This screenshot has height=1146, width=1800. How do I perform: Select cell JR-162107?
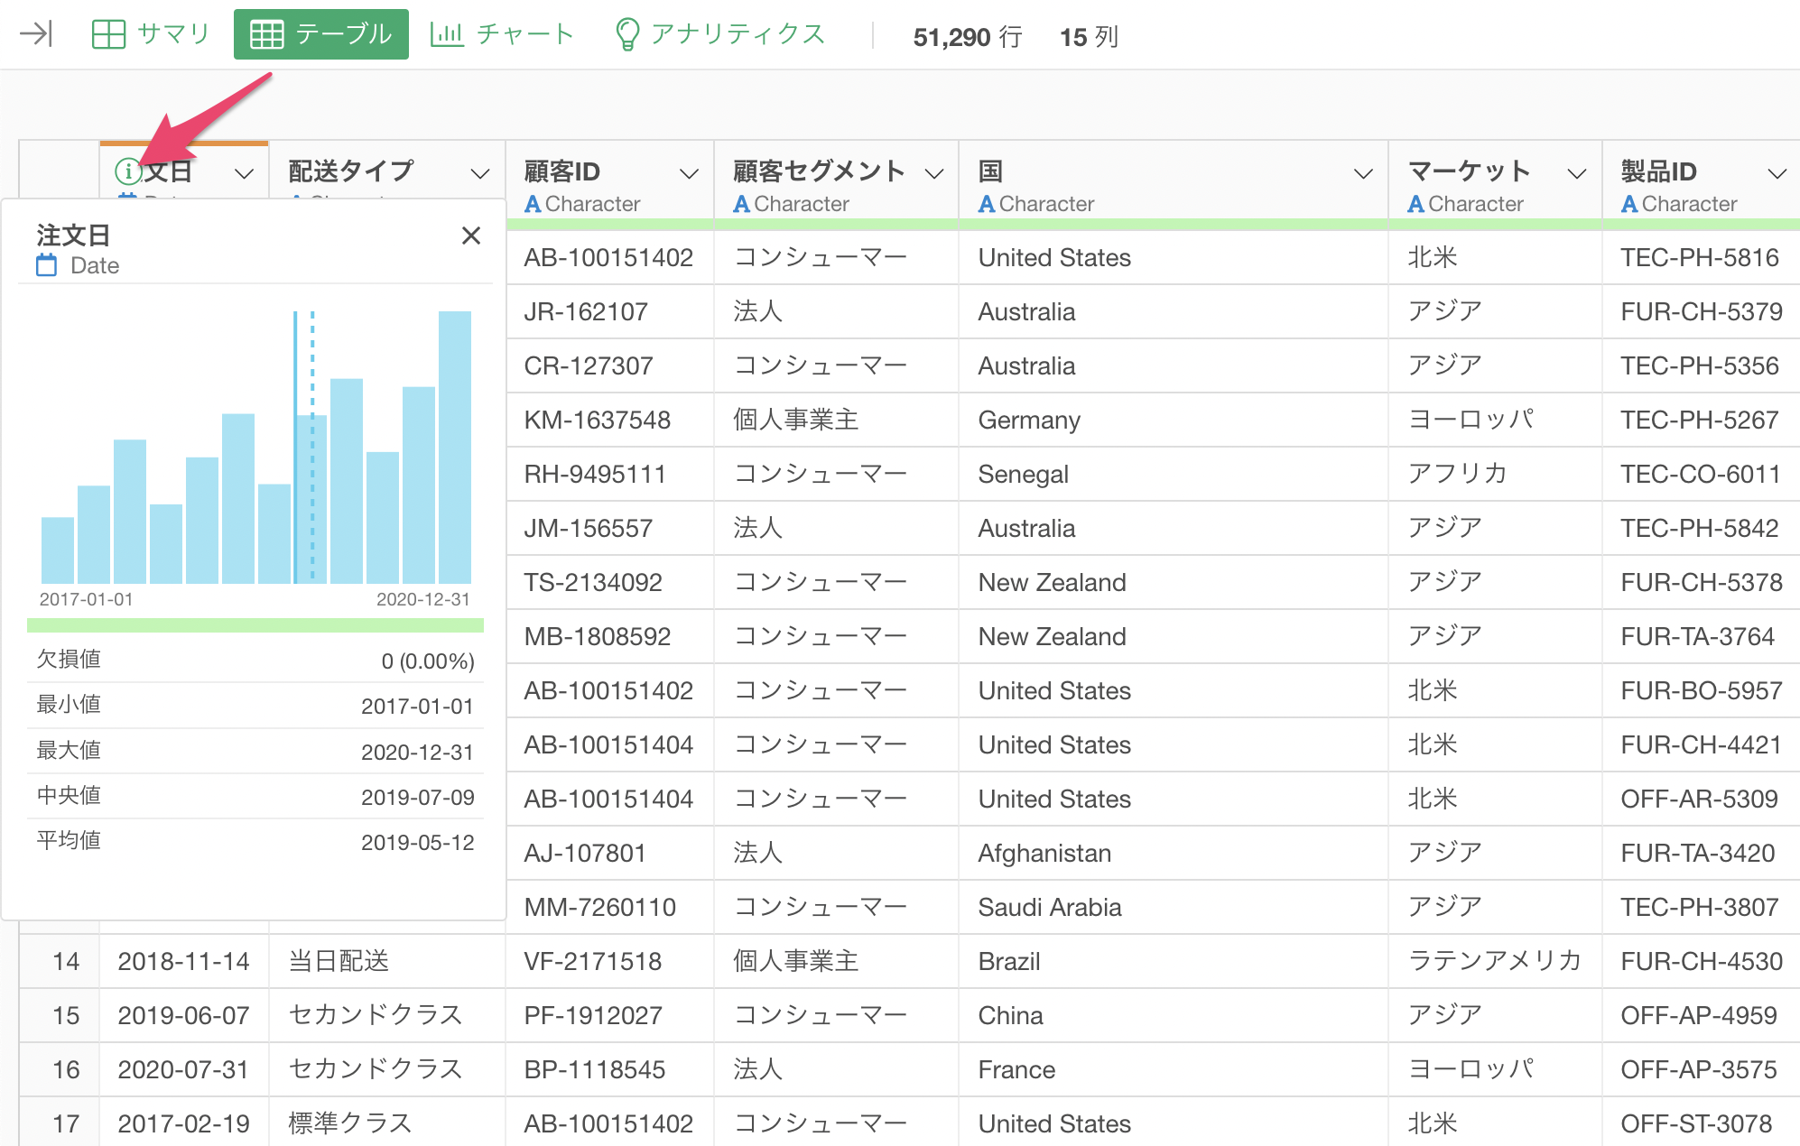click(x=610, y=312)
